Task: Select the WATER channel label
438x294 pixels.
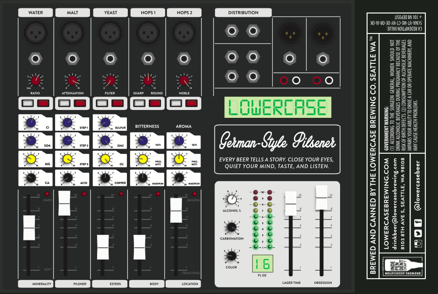Action: pos(35,13)
